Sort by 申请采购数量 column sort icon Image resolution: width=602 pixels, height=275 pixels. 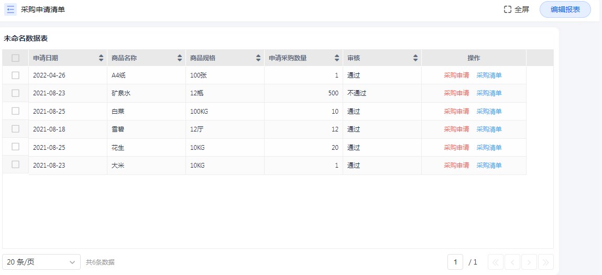[x=337, y=58]
